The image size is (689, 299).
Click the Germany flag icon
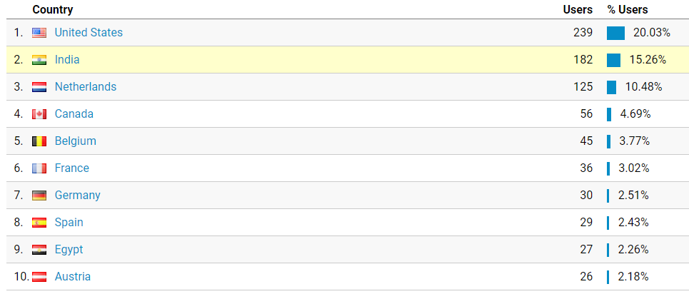tap(39, 196)
